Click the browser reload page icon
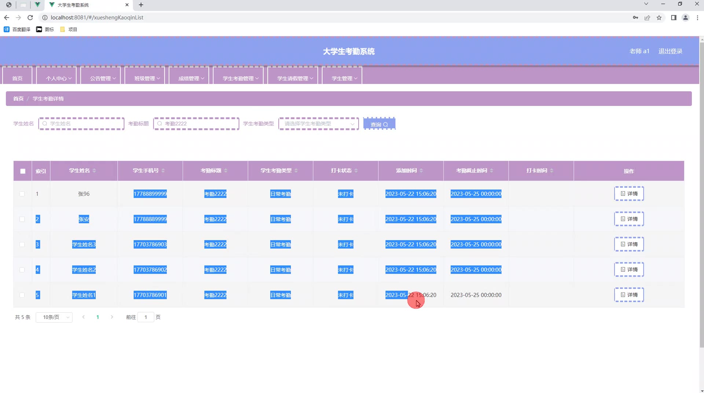Screen dimensions: 704x393 pos(30,18)
